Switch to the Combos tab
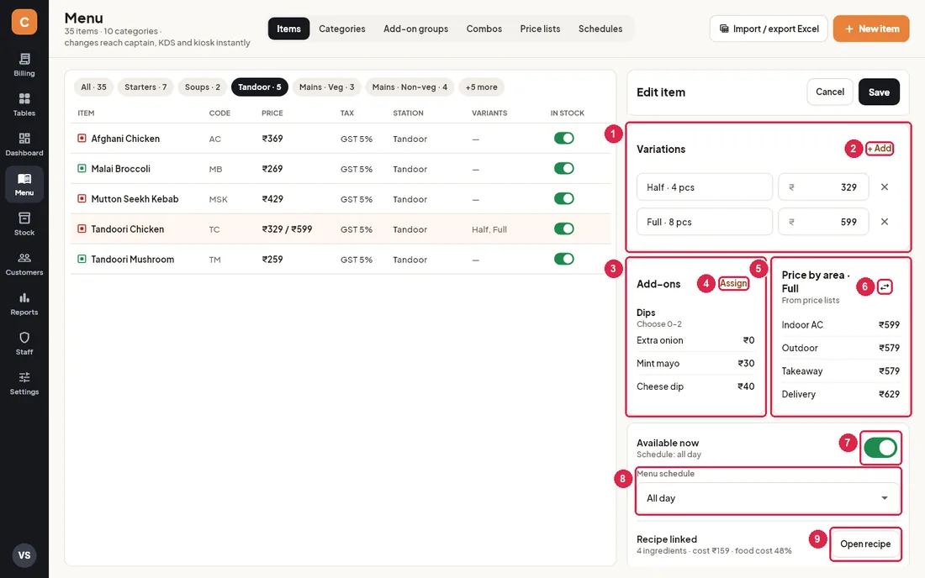 click(484, 29)
